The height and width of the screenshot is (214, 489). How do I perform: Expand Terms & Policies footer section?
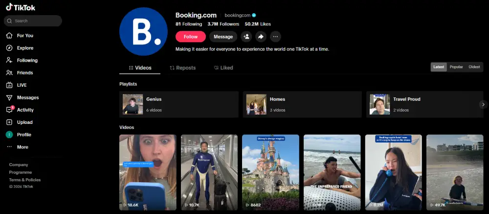[x=25, y=180]
